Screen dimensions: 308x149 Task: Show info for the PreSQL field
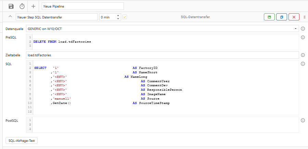click(x=303, y=37)
